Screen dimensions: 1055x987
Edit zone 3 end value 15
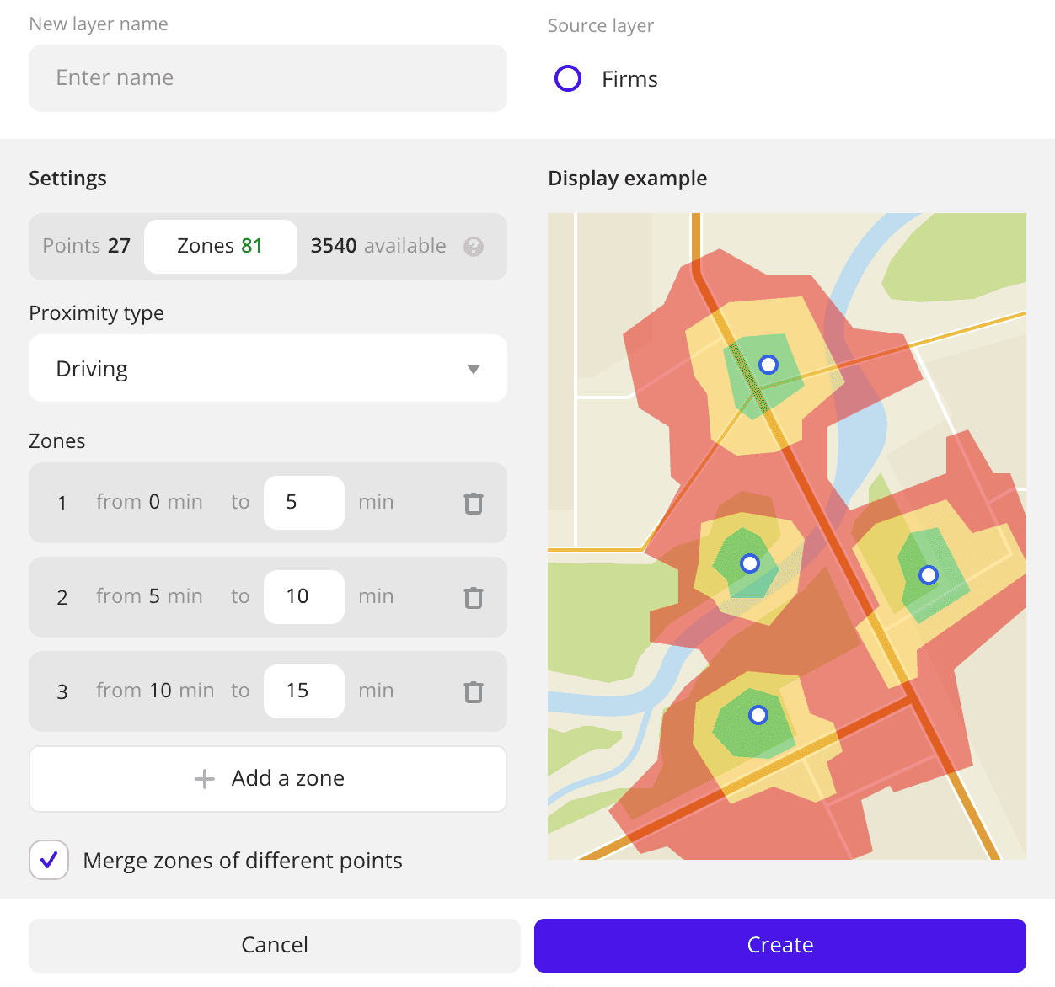click(304, 691)
